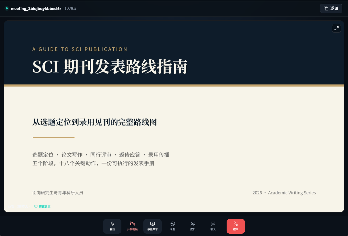Click meeting name meeting_2biqjbqykbbeci6r
The width and height of the screenshot is (348, 236).
click(36, 8)
